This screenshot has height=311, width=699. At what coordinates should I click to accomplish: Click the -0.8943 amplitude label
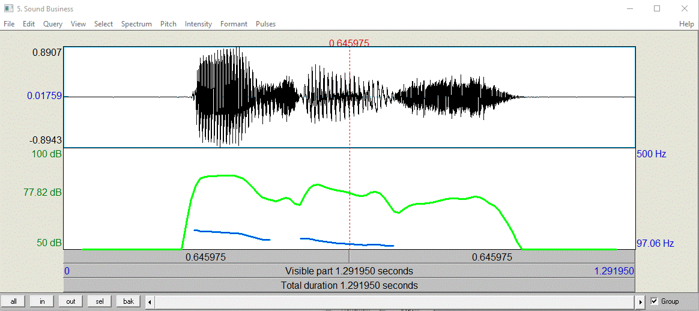click(x=45, y=141)
